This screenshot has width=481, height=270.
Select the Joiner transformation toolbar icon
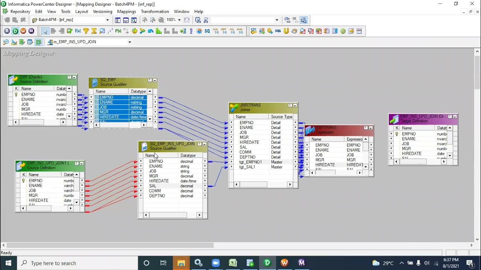click(x=142, y=31)
